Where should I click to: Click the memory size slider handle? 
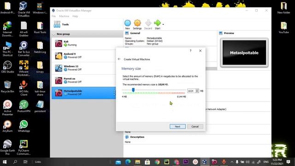[133, 90]
